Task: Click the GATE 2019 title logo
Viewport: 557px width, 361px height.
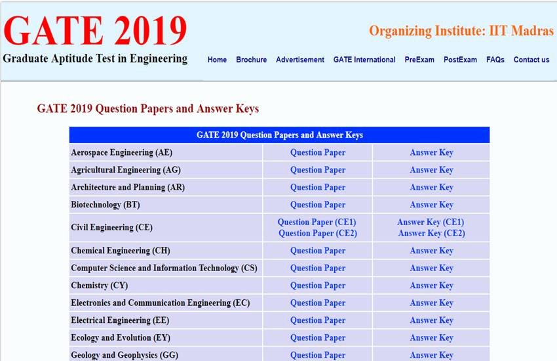Action: tap(96, 31)
